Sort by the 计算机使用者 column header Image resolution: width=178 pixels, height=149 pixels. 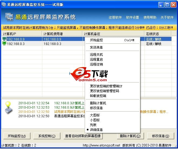pyautogui.click(x=62, y=34)
